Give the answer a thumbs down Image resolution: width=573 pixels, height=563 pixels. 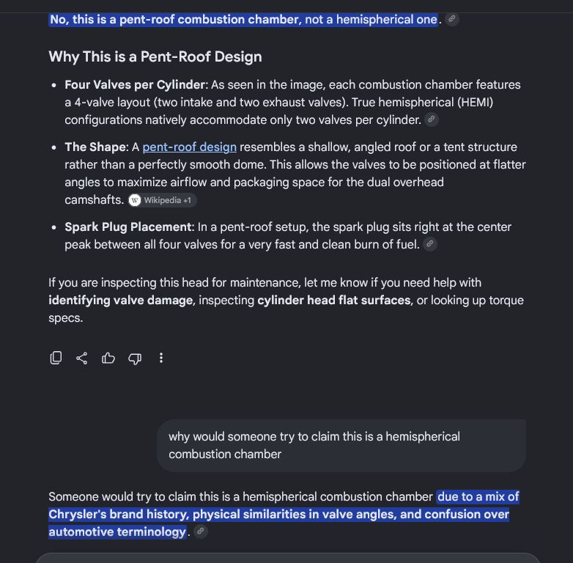(x=135, y=358)
